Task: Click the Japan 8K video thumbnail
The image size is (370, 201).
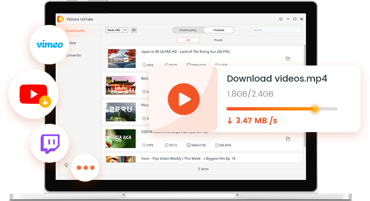Action: click(x=122, y=58)
